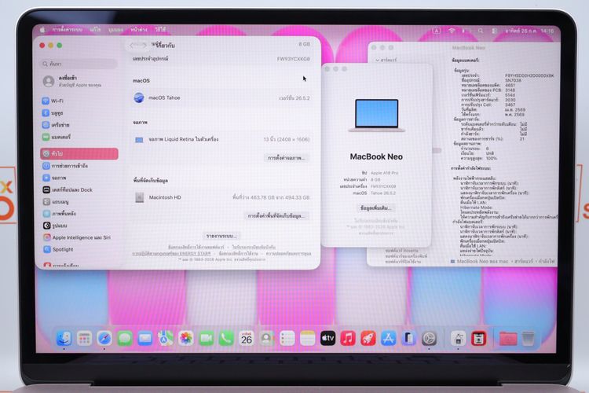Click the date and time 14:16
The image size is (589, 393).
pos(529,31)
